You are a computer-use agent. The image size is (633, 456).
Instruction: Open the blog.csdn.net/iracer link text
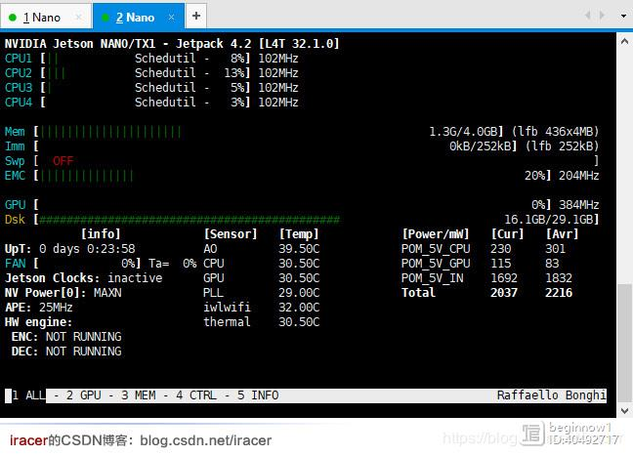(x=206, y=440)
